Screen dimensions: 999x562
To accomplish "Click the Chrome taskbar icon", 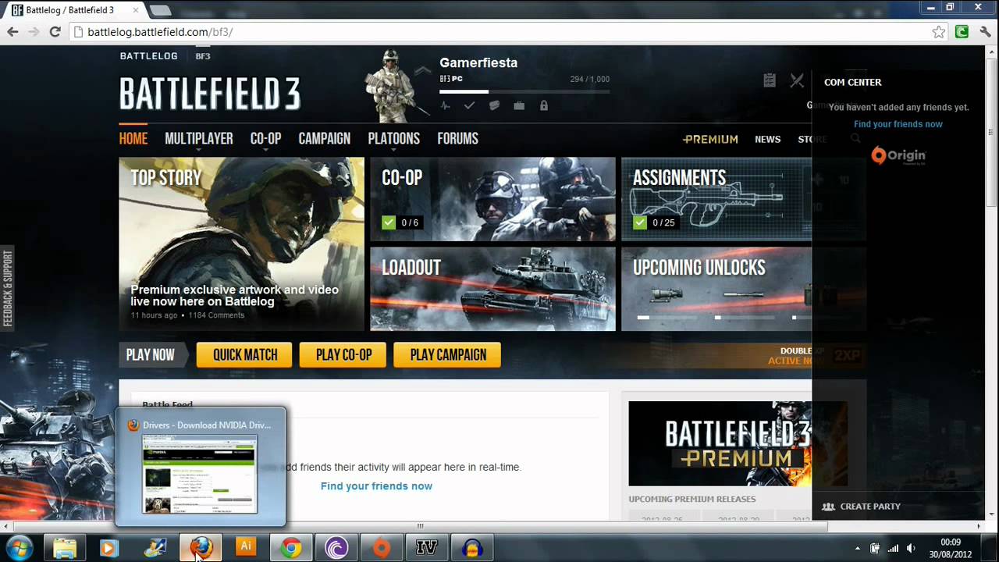I will pos(291,548).
